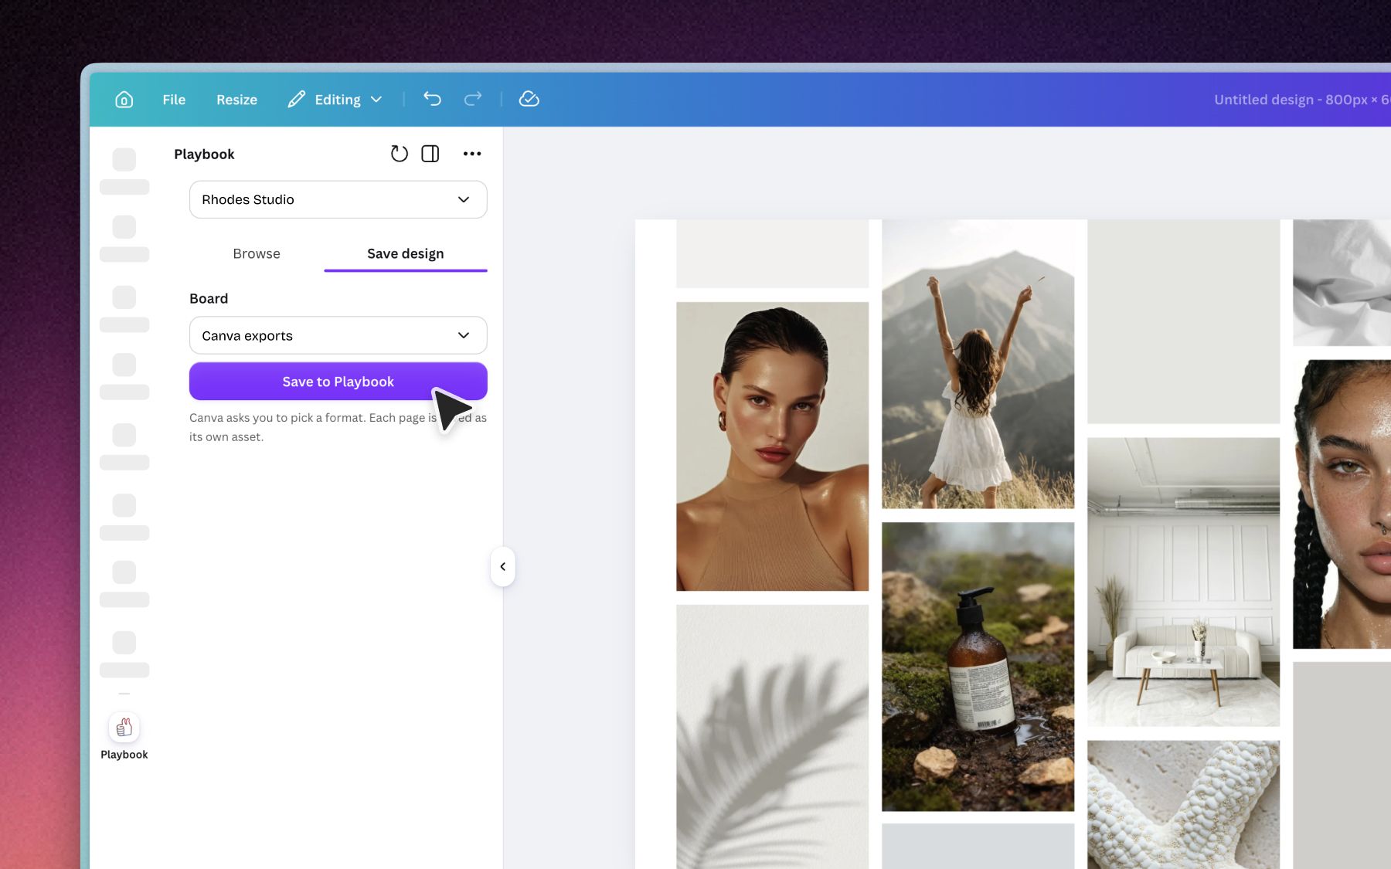Switch to the Browse tab

(257, 253)
